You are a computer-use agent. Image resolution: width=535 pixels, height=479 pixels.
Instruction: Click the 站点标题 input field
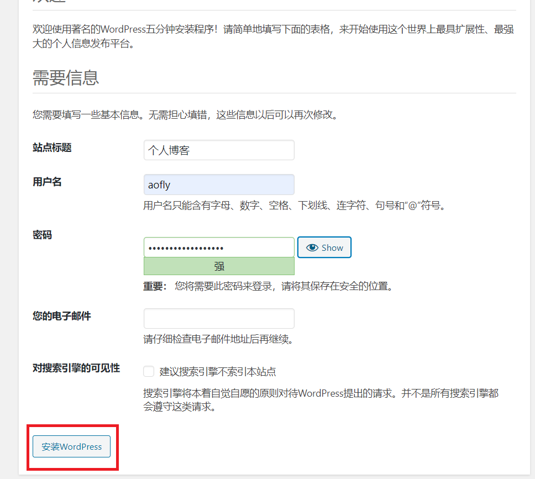[219, 150]
